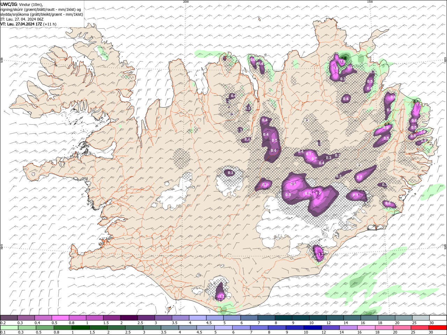Click the medium green 0.8 swatch on rain scale
This screenshot has height=335, width=447.
pos(63,328)
